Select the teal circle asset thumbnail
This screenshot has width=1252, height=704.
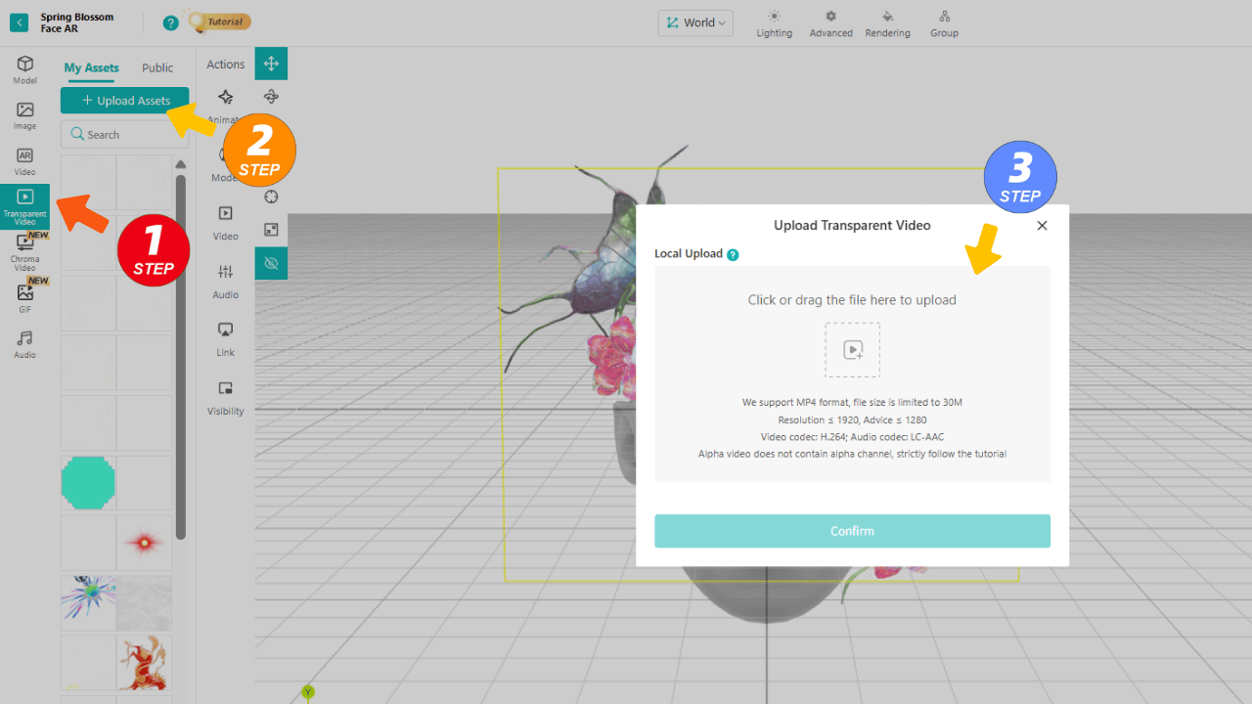(x=88, y=482)
